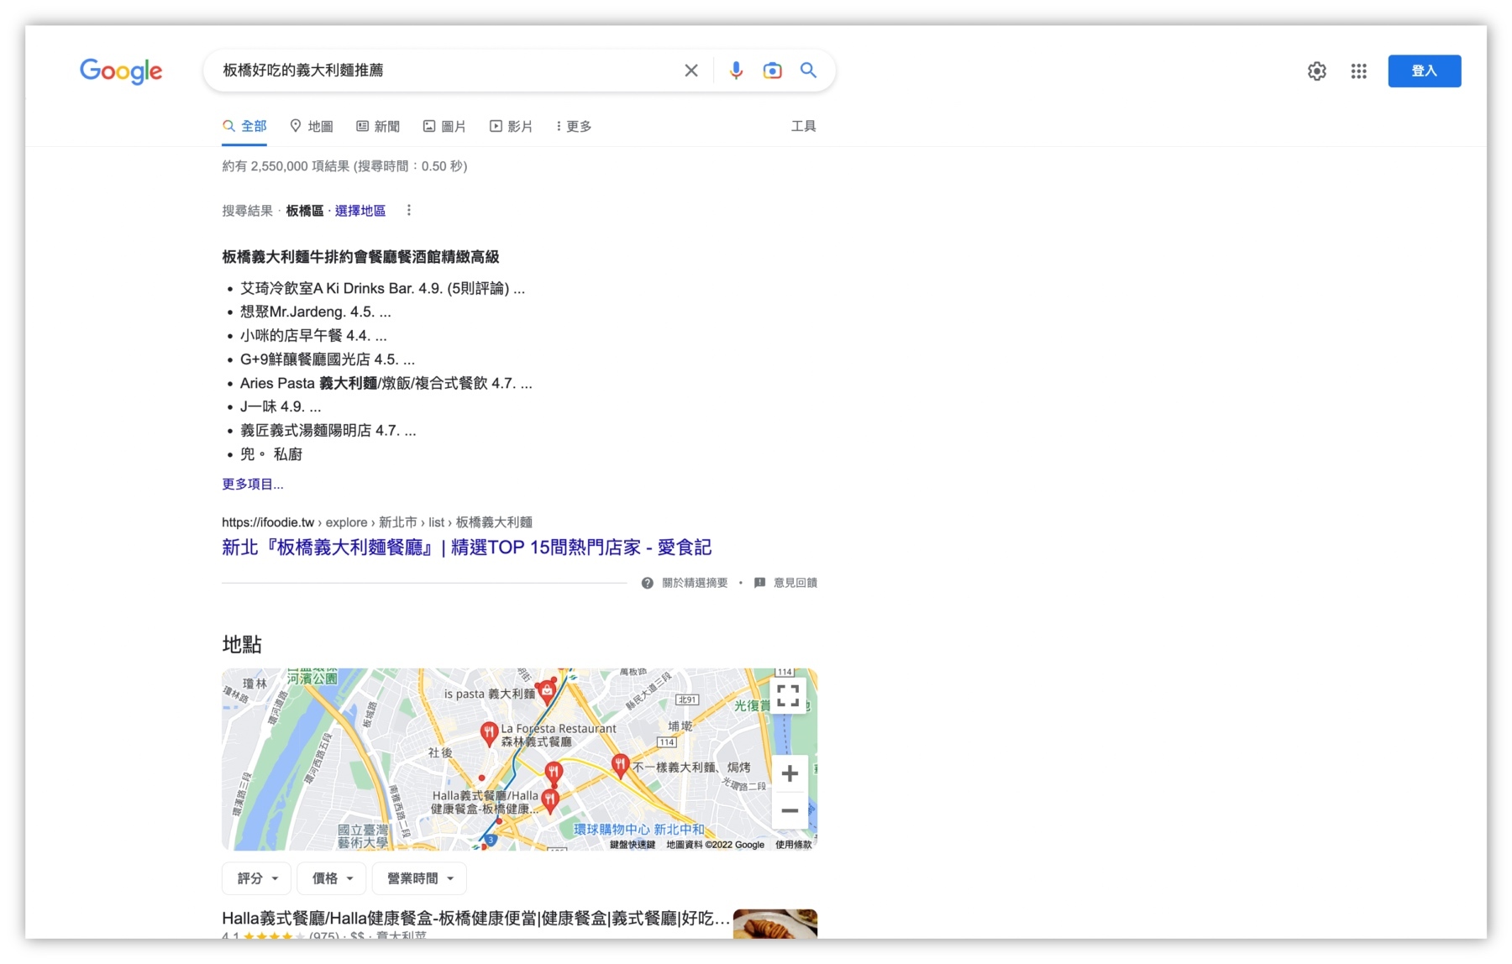Open Google apps launcher grid icon
This screenshot has width=1512, height=964.
[x=1358, y=71]
